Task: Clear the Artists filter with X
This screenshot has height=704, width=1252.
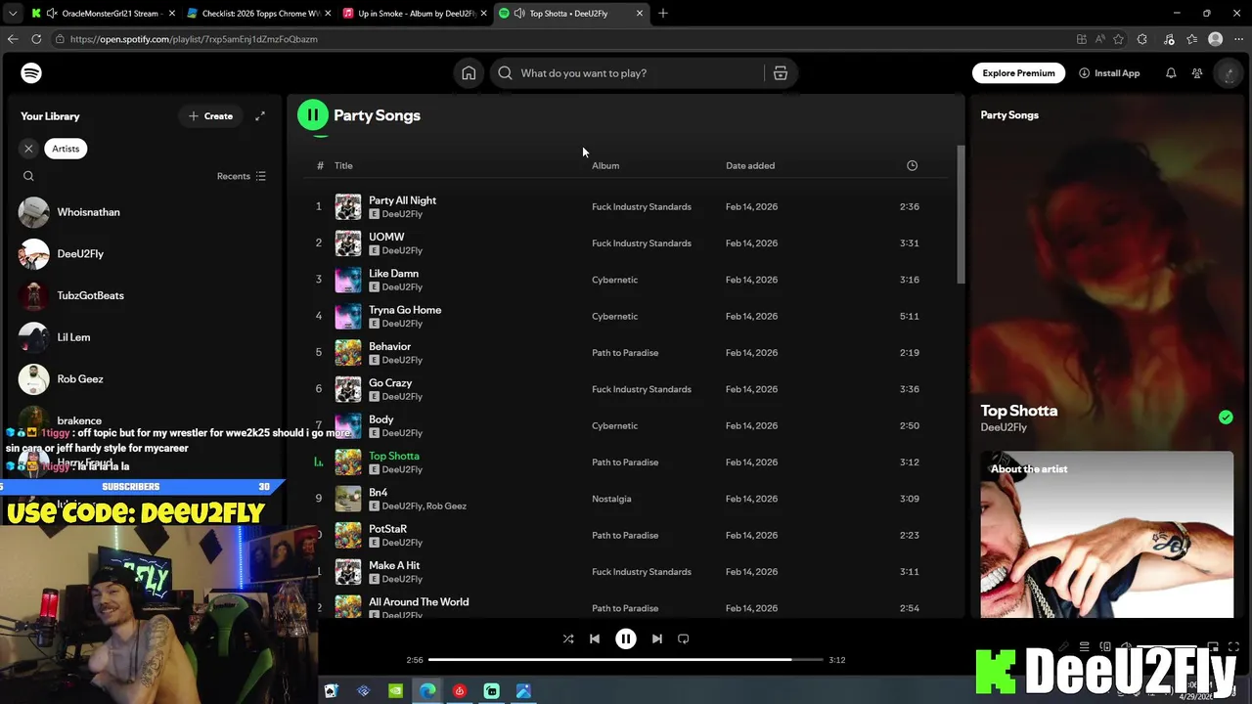Action: tap(28, 149)
